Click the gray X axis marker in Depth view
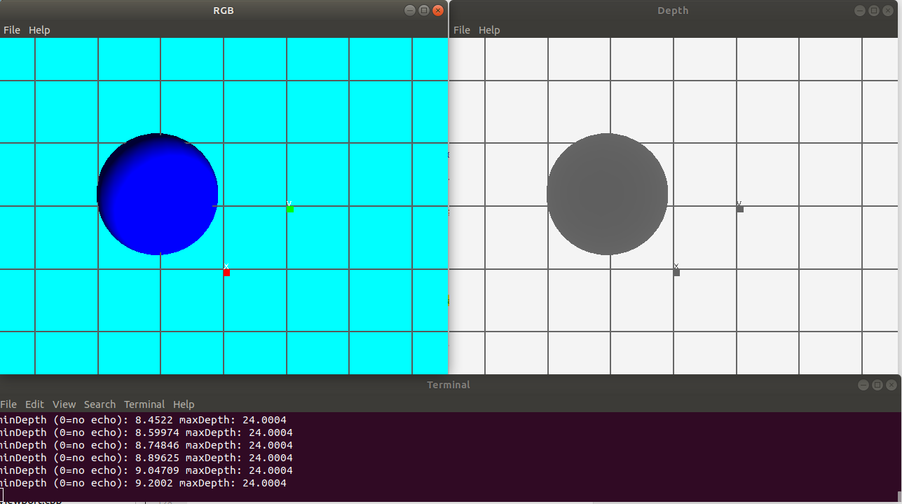 (676, 272)
